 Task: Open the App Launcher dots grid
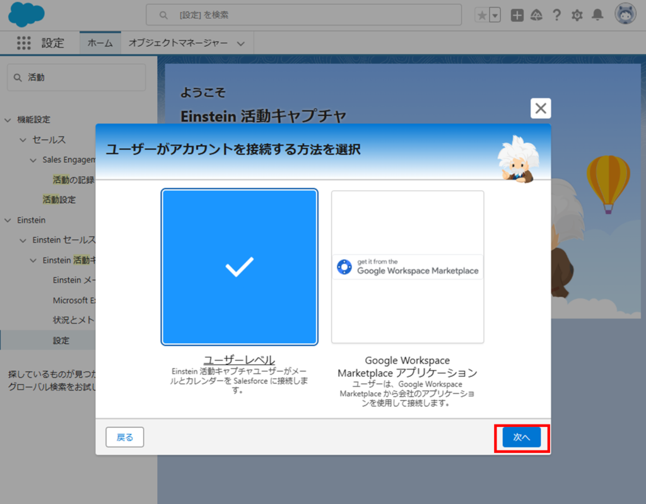[24, 43]
